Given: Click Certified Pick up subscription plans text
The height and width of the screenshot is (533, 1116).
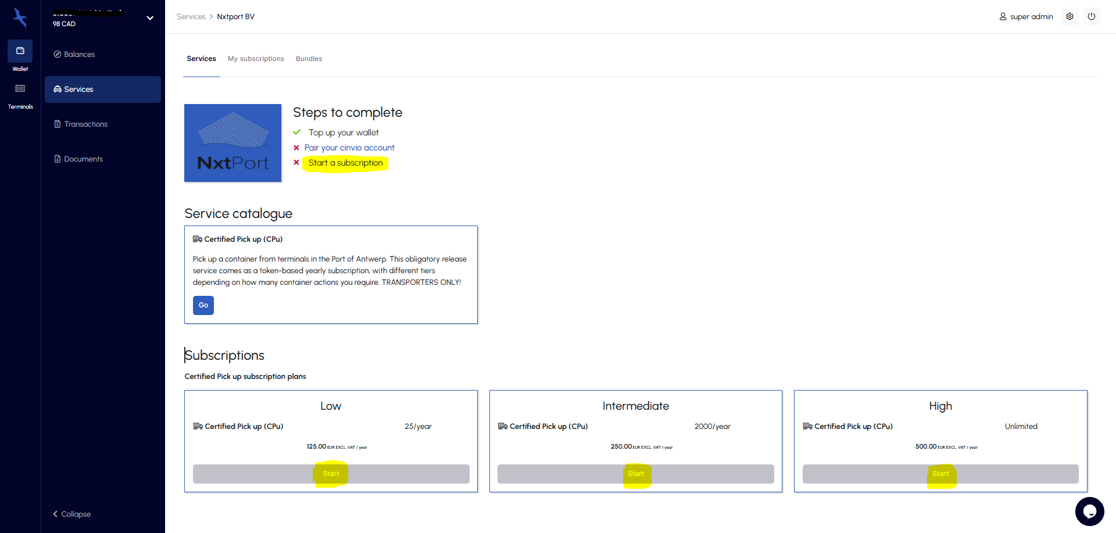Looking at the screenshot, I should [245, 376].
